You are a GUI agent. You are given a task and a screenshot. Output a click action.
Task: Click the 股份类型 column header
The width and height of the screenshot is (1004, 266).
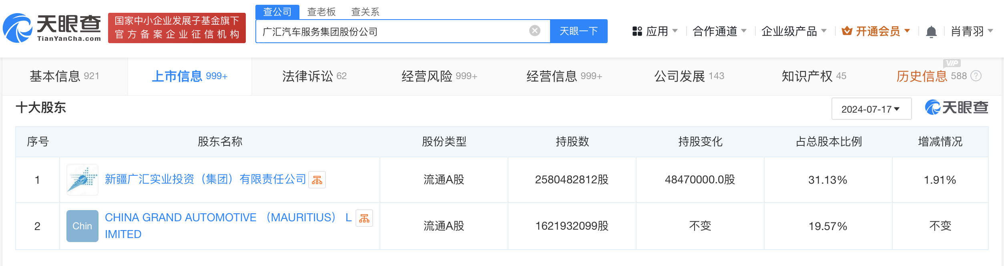pos(444,141)
